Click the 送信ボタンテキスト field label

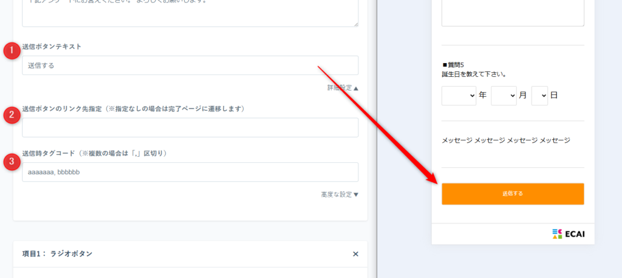[x=52, y=47]
